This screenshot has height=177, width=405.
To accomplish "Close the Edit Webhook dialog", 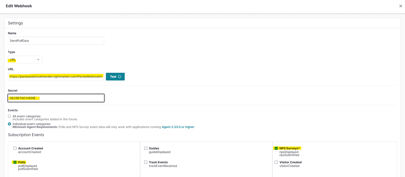I will 401,6.
